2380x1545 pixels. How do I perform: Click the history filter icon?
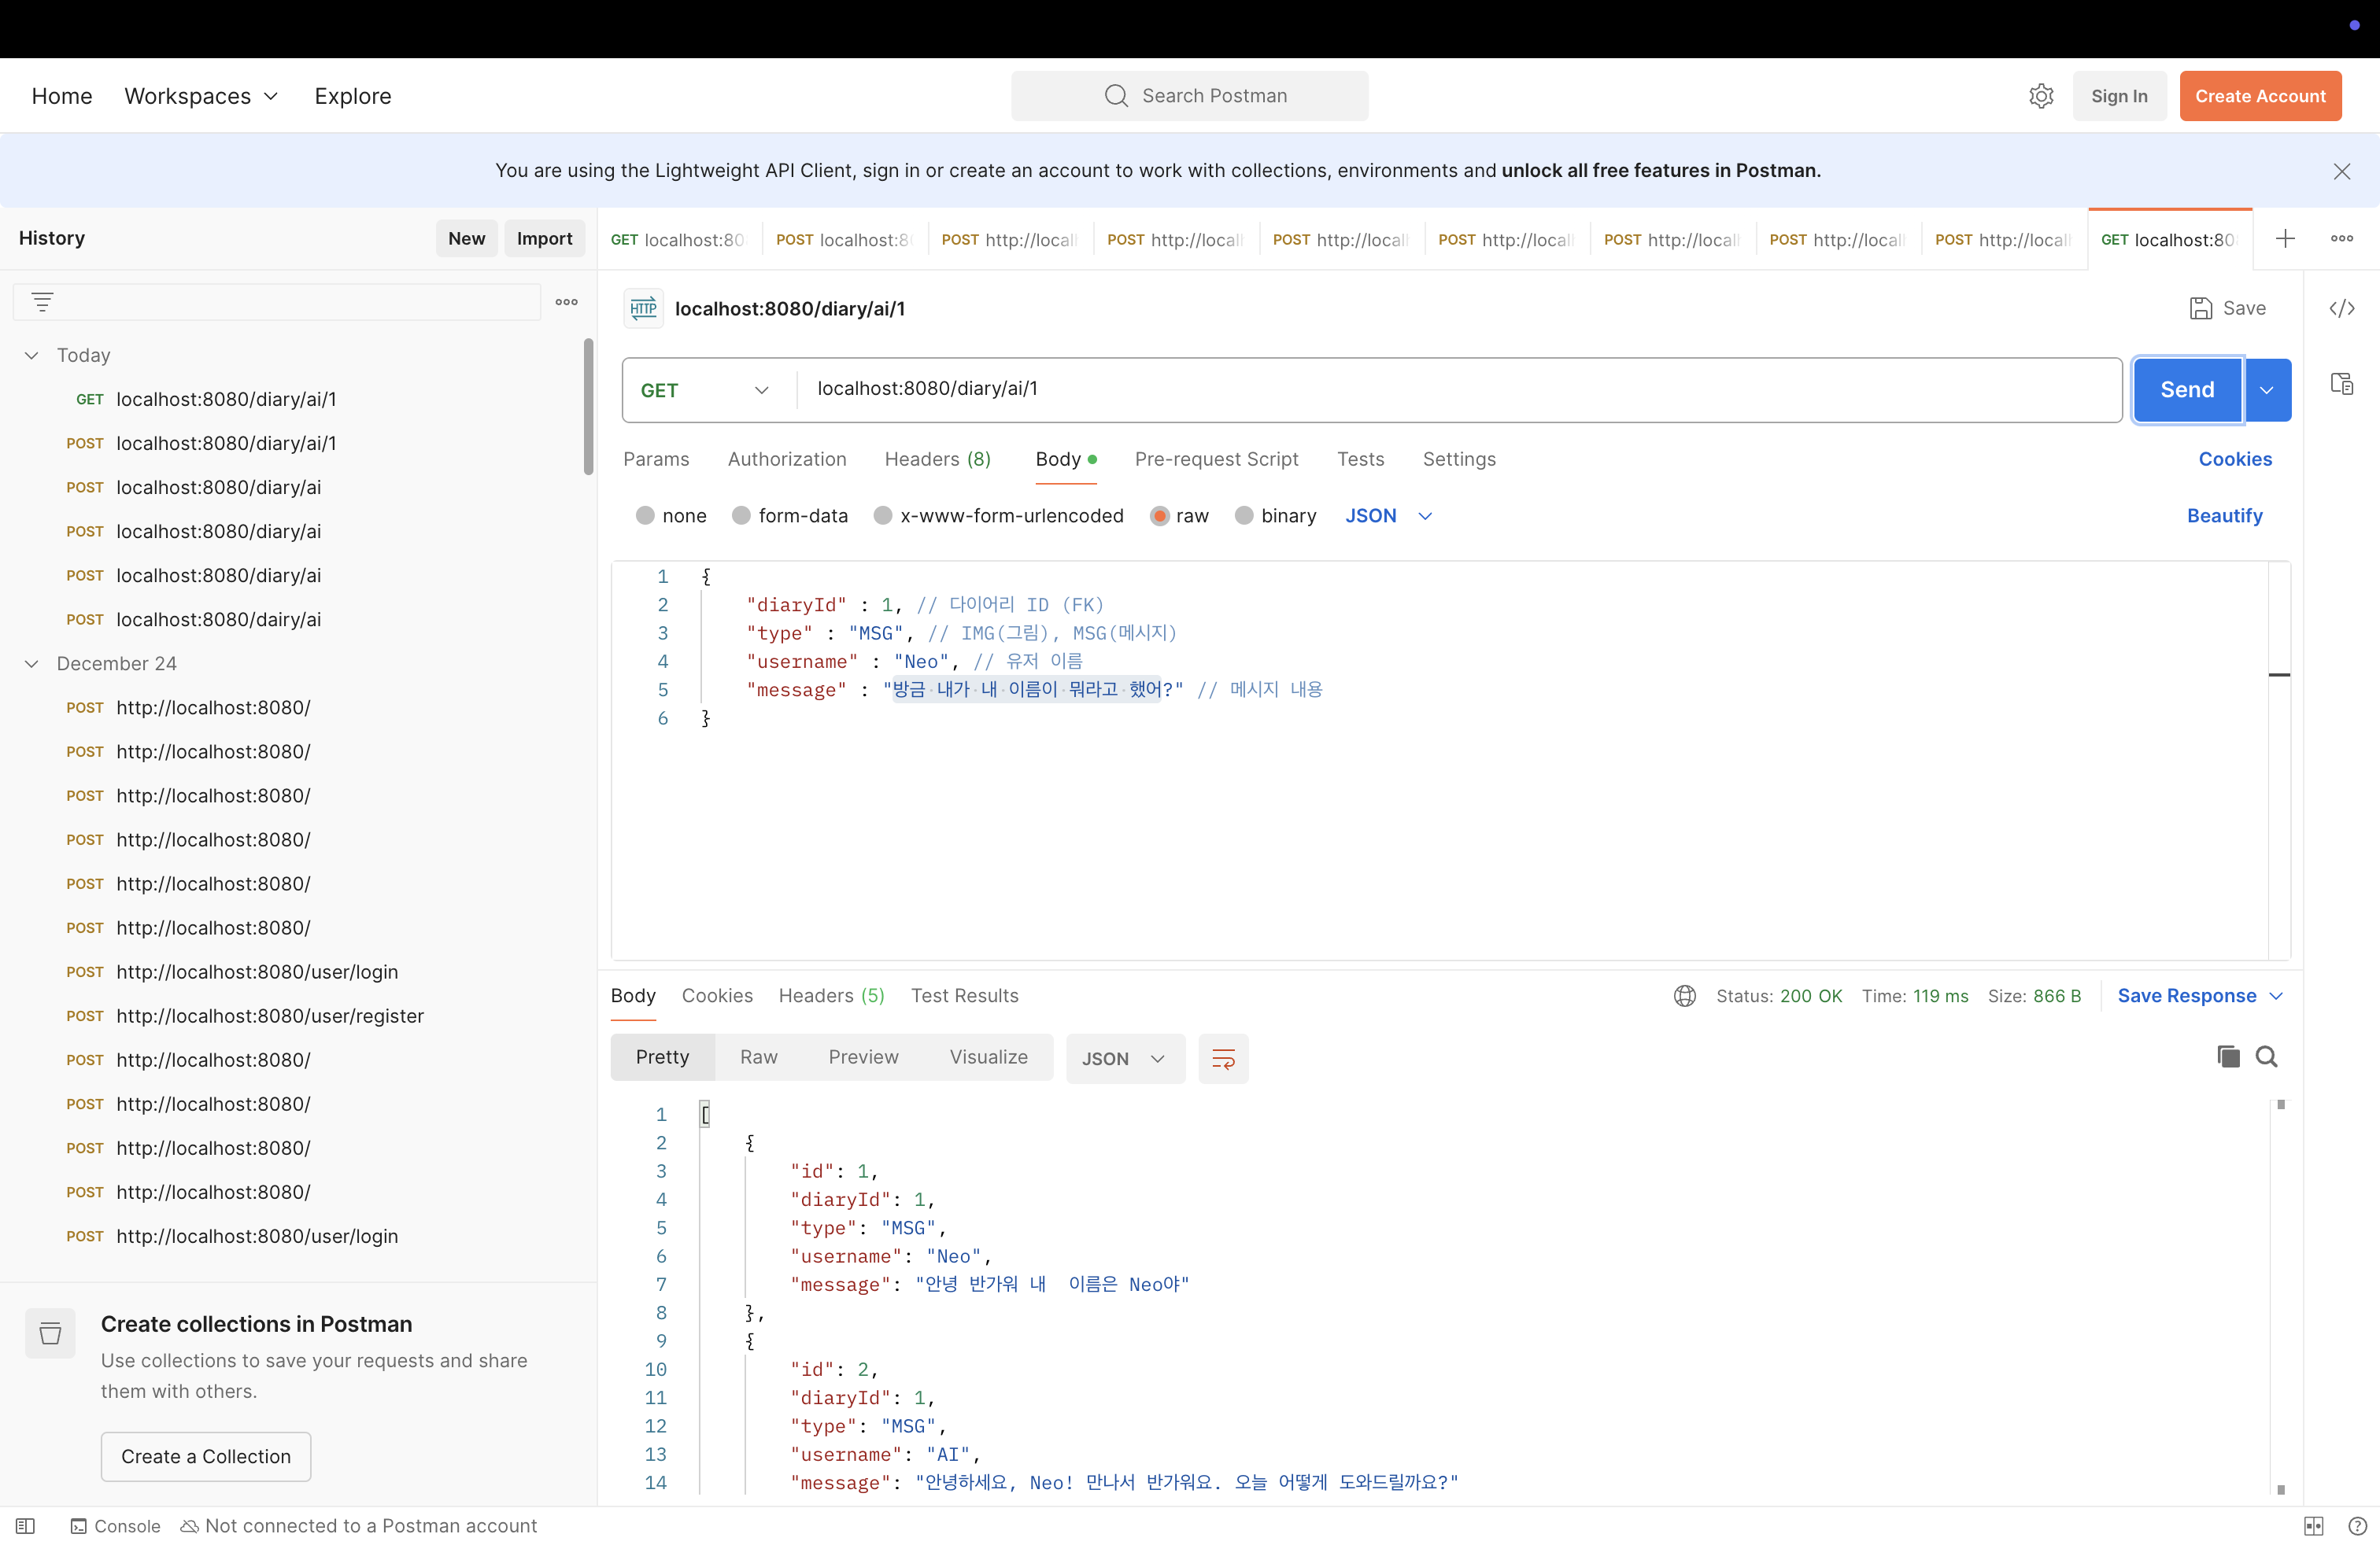[x=42, y=302]
